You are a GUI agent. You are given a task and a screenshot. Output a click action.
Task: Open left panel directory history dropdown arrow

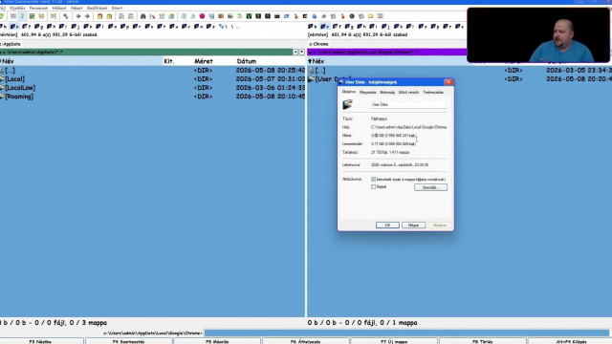pyautogui.click(x=302, y=52)
